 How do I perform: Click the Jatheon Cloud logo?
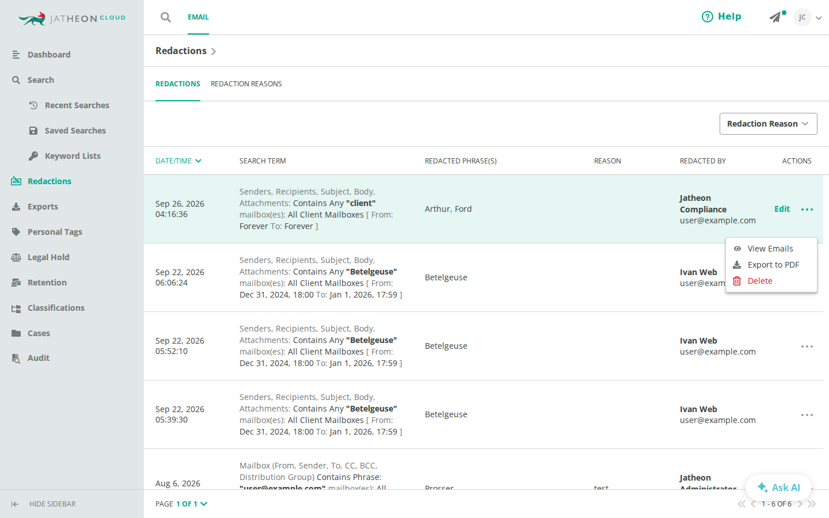[x=72, y=18]
